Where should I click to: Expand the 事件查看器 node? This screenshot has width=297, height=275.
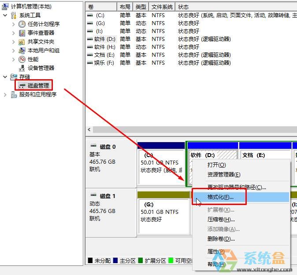[x=14, y=33]
